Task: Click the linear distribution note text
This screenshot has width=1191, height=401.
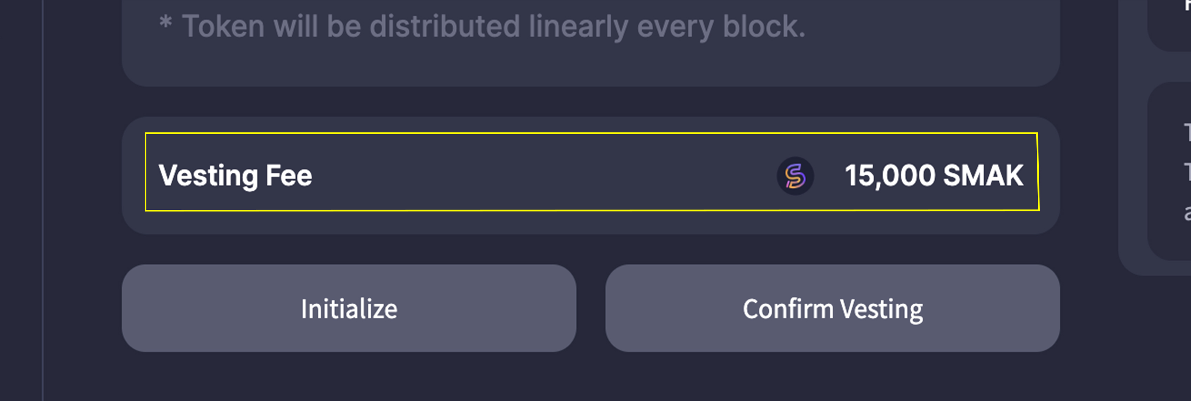Action: (x=493, y=26)
